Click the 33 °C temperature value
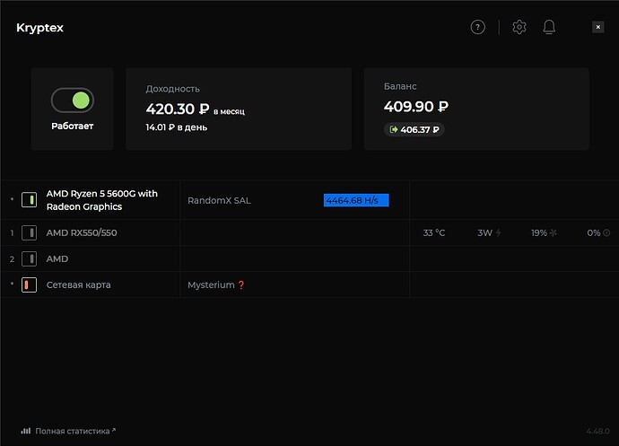 coord(434,232)
